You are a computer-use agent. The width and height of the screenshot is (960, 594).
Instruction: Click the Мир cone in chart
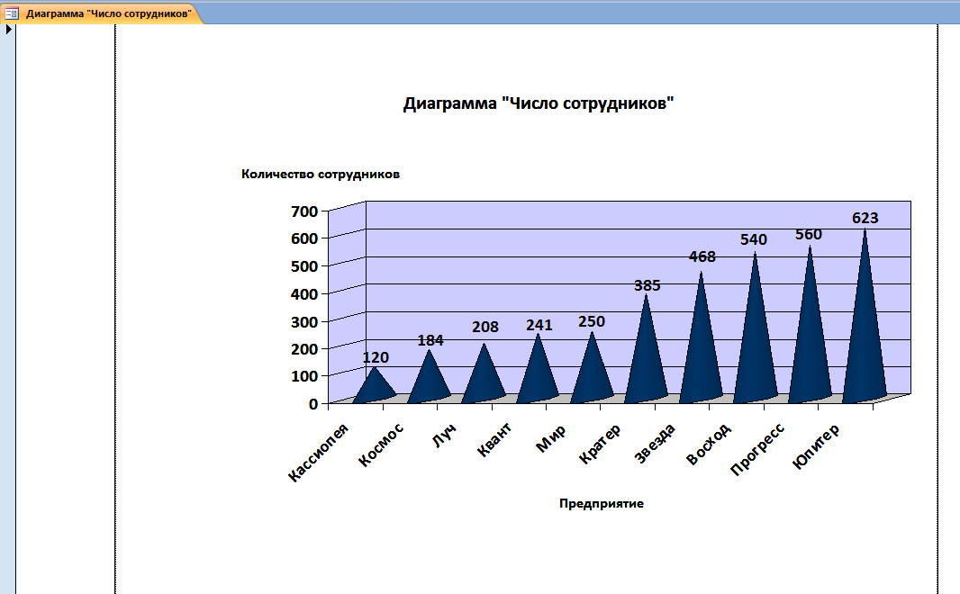point(592,376)
